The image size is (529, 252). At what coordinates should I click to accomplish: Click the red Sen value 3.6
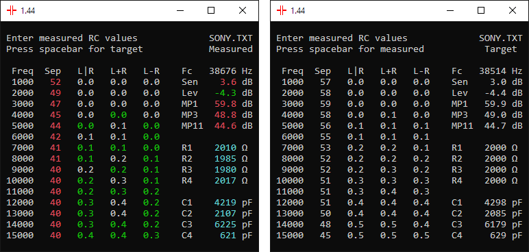pos(228,82)
